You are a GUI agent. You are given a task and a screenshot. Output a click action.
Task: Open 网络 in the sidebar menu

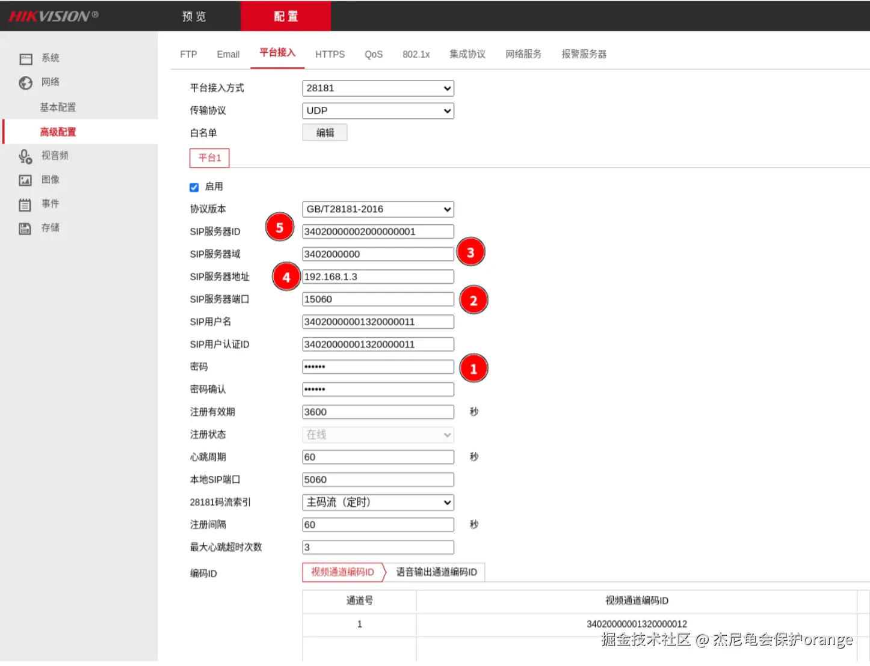pos(51,82)
